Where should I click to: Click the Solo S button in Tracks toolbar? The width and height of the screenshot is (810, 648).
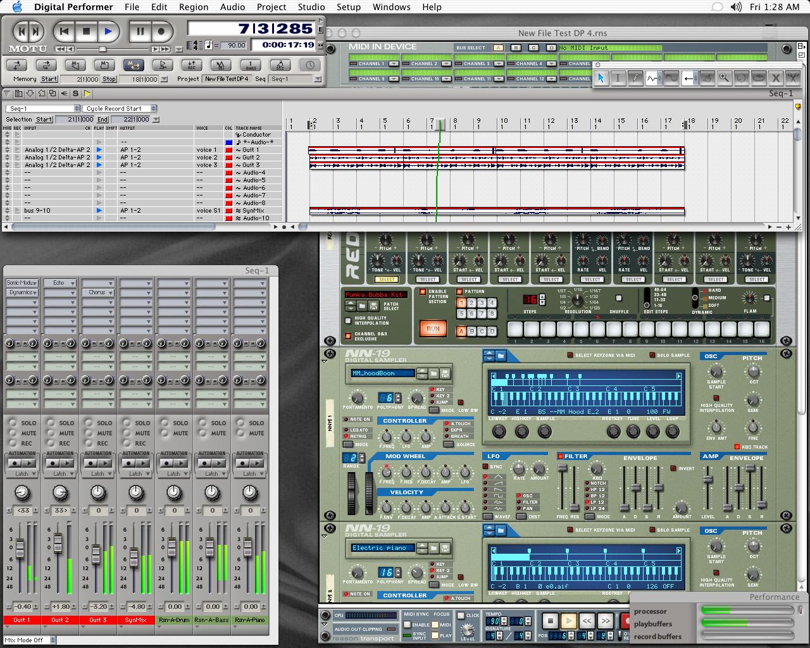76,94
